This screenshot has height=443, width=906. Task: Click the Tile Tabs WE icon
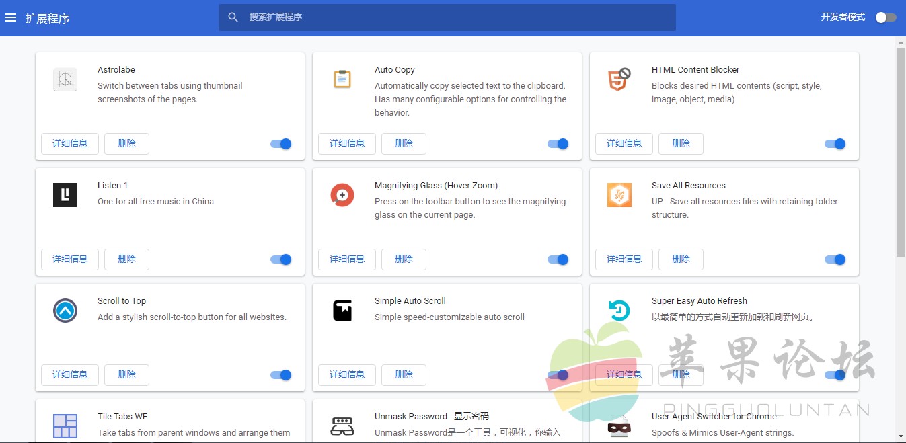click(x=65, y=426)
